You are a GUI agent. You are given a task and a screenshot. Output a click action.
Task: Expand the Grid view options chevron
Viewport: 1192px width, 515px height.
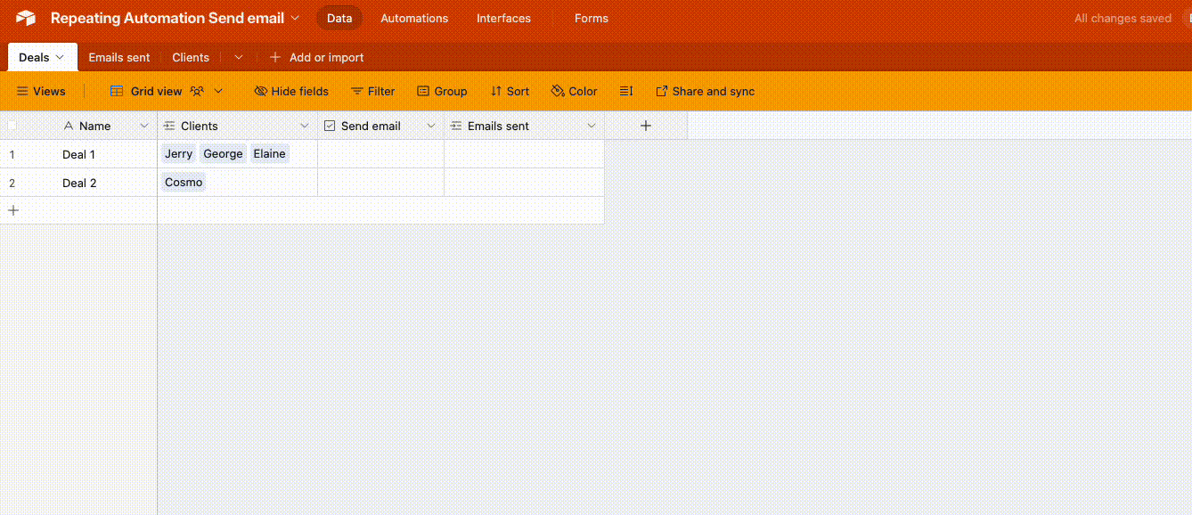point(219,91)
